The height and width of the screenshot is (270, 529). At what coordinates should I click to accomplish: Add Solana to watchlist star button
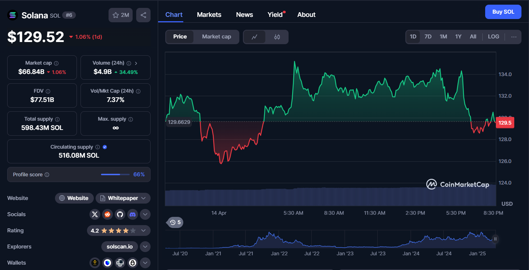(121, 15)
